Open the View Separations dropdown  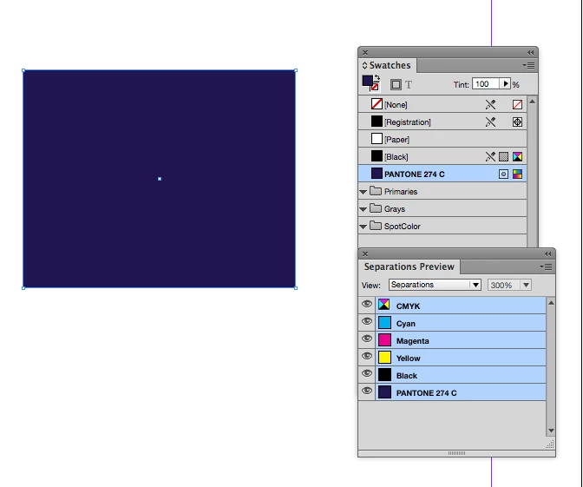click(435, 285)
